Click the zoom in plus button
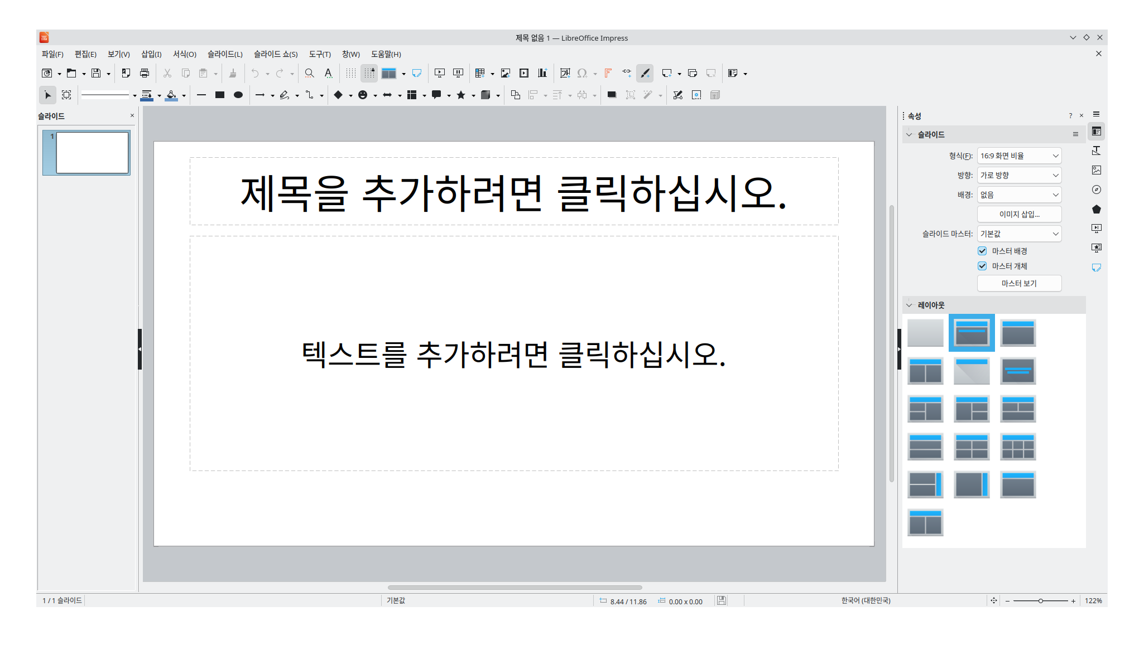1144x650 pixels. coord(1073,600)
